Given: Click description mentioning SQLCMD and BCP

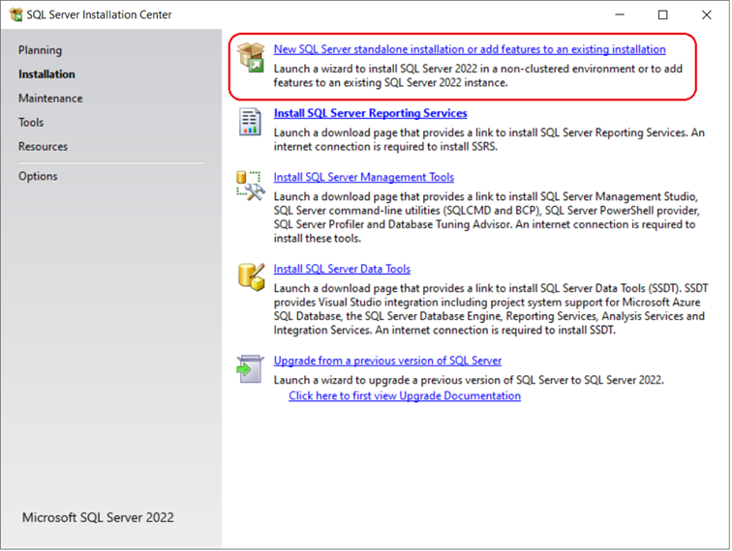Looking at the screenshot, I should (486, 217).
